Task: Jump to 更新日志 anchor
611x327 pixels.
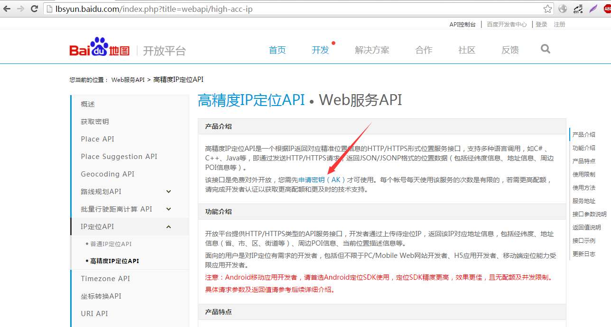Action: pyautogui.click(x=583, y=254)
